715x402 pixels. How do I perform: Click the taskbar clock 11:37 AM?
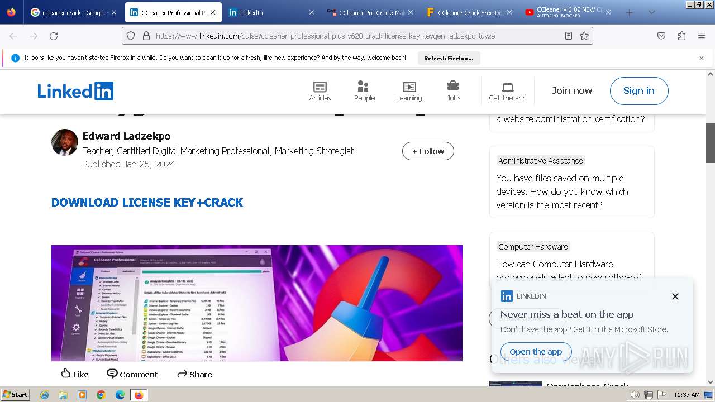click(687, 395)
